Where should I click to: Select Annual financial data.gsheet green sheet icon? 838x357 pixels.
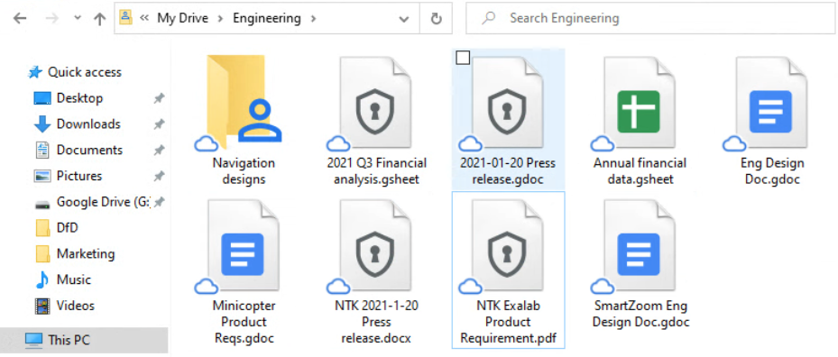(639, 112)
